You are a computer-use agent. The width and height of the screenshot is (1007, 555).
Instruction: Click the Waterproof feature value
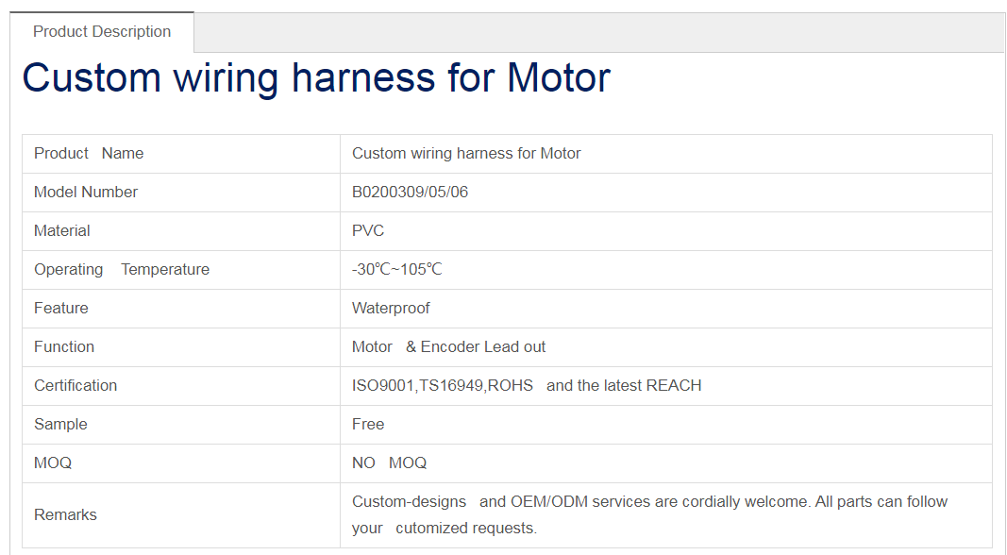(x=391, y=309)
